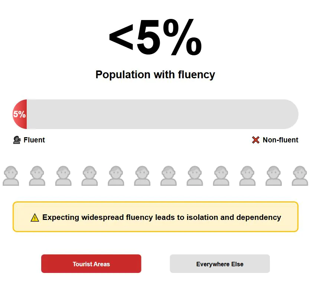Screen dimensions: 310x290
Task: Click the sixth person icon from the left
Action: pyautogui.click(x=142, y=176)
